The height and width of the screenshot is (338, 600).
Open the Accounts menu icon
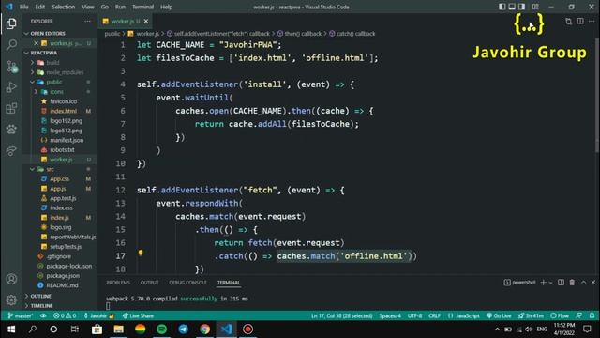pos(11,279)
